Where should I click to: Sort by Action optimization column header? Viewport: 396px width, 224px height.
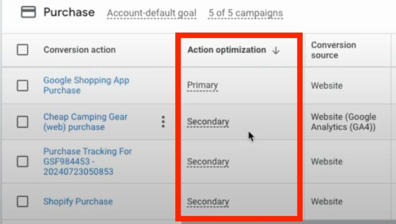(227, 50)
